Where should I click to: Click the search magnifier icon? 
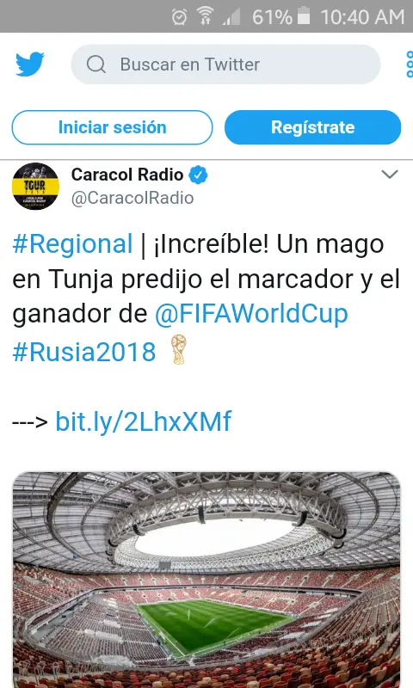click(x=96, y=64)
